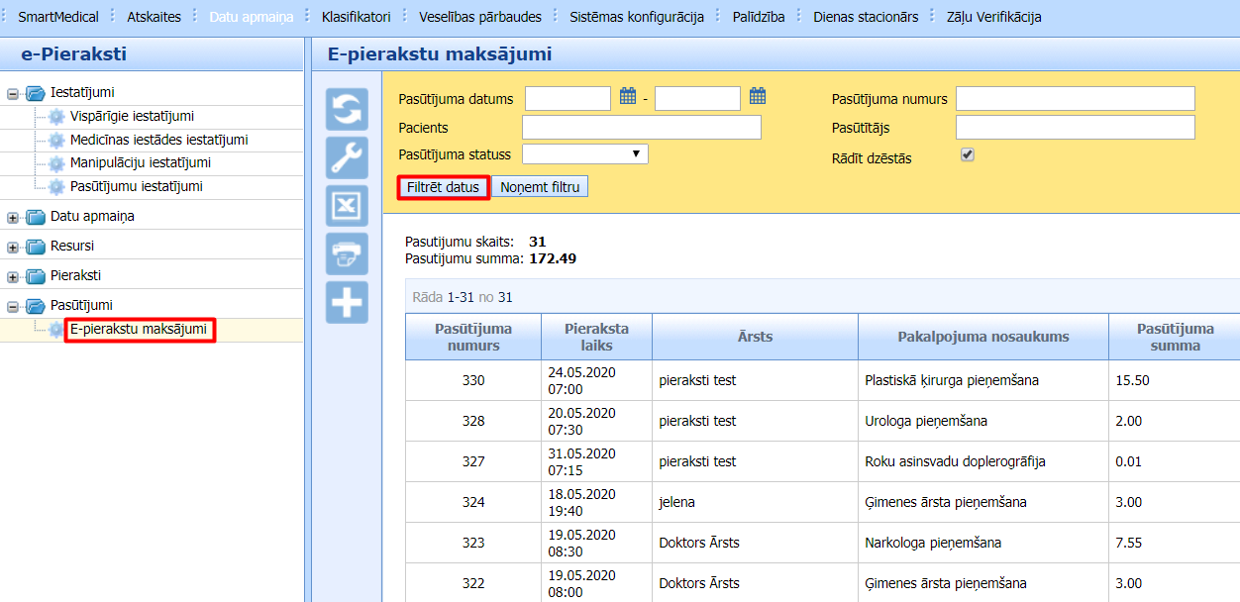Toggle the Rādīt dzēstās checkbox
The height and width of the screenshot is (602, 1240).
(968, 155)
